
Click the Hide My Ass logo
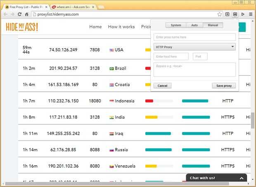coord(22,27)
